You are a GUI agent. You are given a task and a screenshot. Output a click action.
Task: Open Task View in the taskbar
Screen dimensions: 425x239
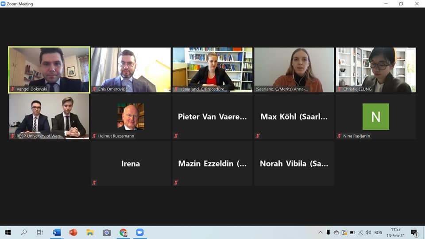click(x=40, y=232)
